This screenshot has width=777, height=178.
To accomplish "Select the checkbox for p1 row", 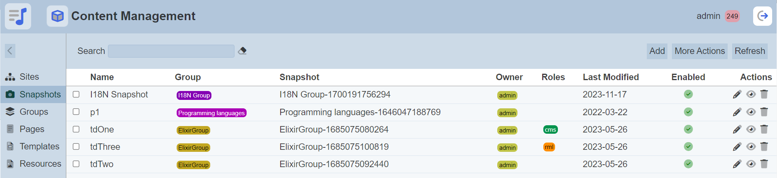I will point(76,112).
